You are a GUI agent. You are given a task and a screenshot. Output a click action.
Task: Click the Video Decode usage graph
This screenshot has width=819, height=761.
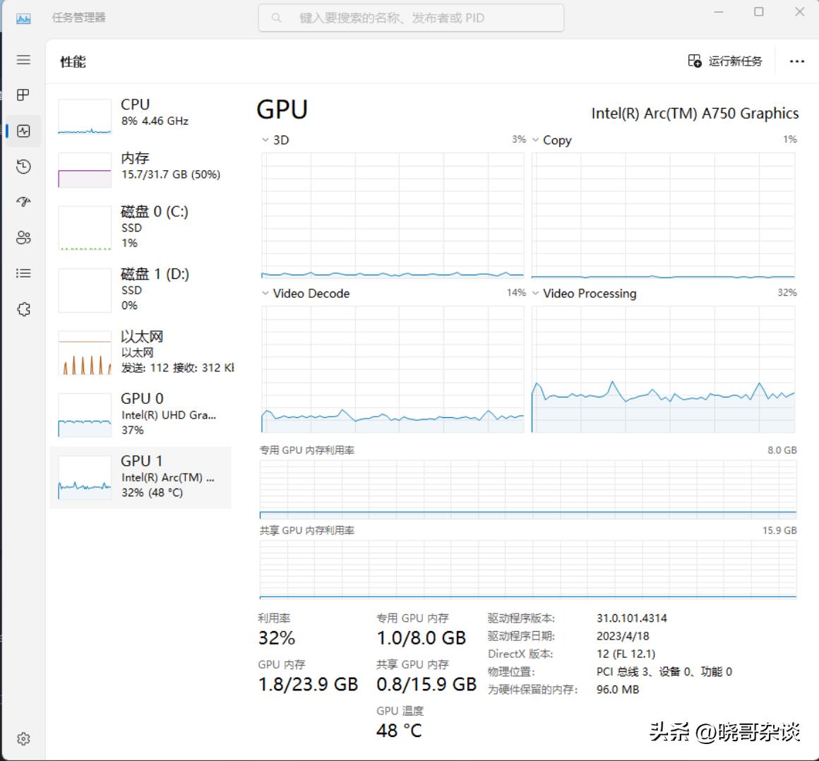tap(393, 369)
